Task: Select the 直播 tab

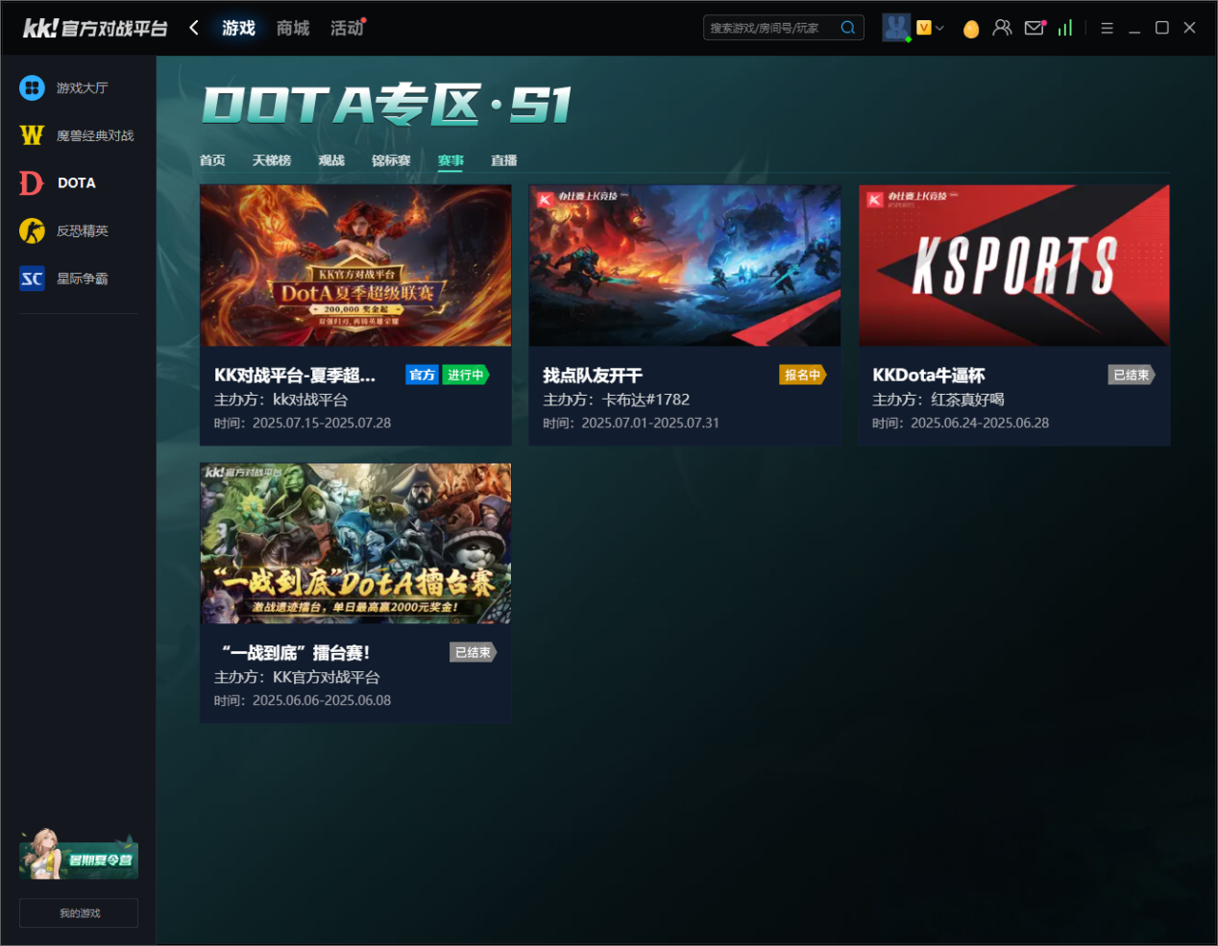Action: [503, 160]
